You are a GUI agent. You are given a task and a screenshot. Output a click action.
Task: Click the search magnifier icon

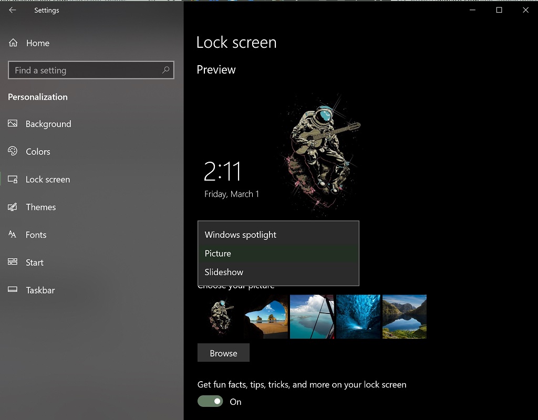[x=165, y=70]
